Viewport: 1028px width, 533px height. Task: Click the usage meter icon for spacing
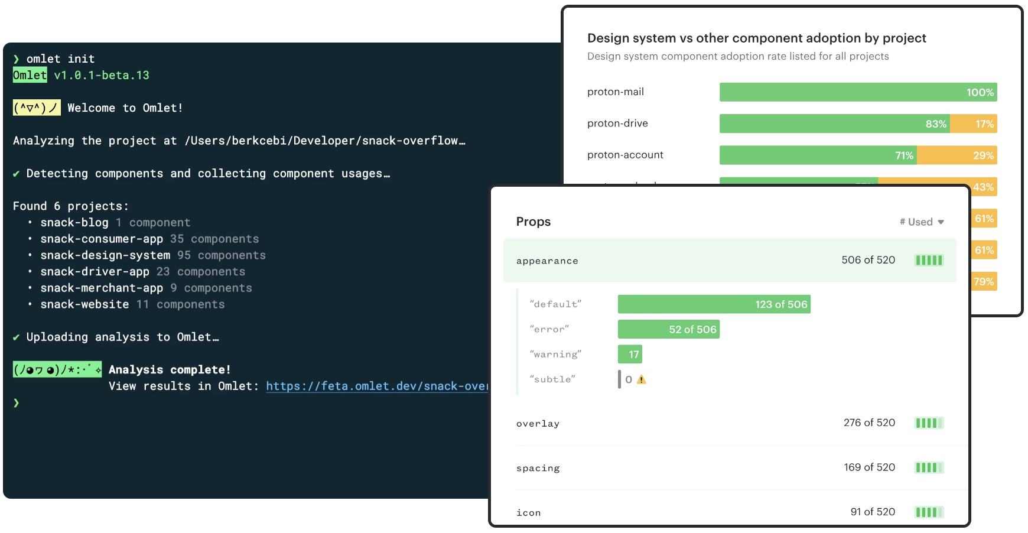(929, 468)
